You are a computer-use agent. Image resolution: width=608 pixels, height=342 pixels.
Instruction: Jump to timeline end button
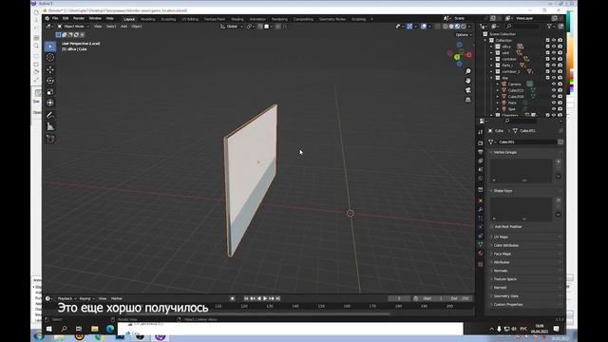tap(278, 298)
